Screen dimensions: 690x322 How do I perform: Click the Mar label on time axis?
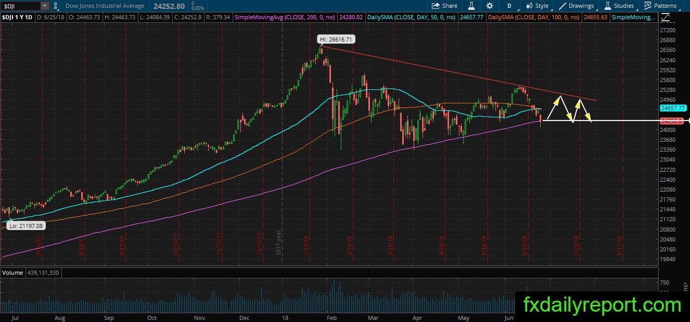[x=373, y=317]
